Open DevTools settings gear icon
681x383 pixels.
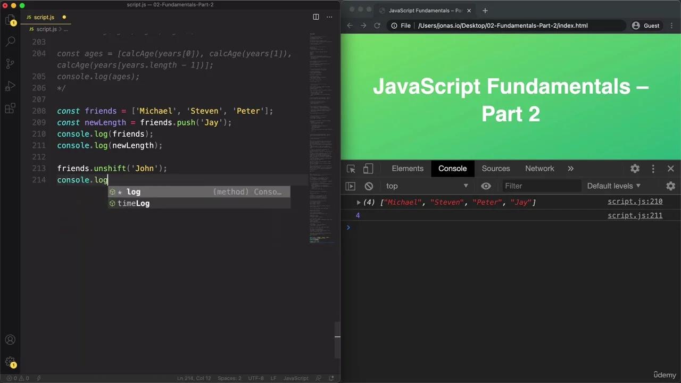(x=635, y=169)
